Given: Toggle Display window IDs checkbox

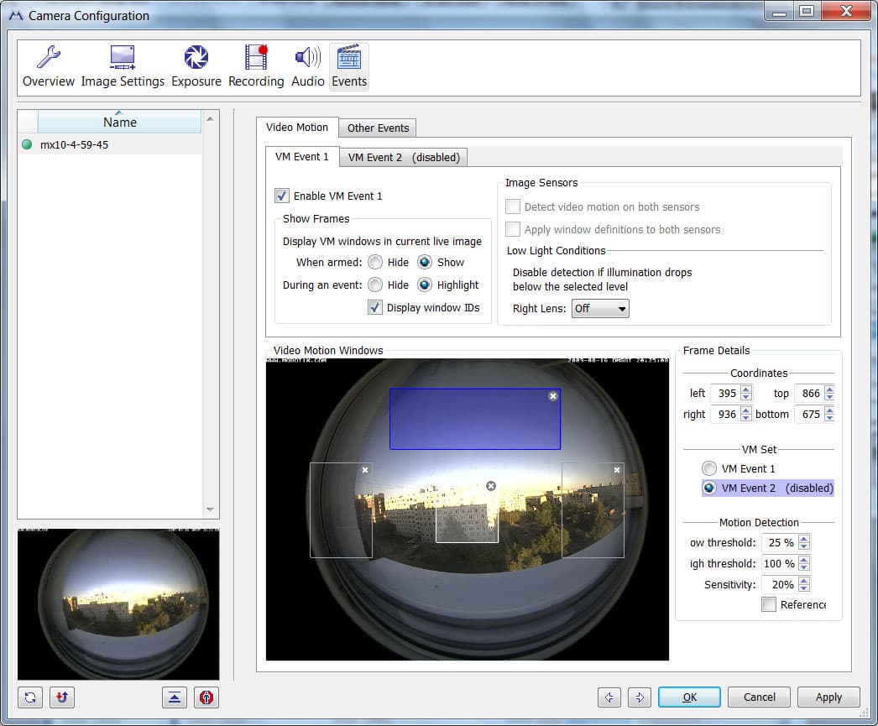Looking at the screenshot, I should [375, 307].
